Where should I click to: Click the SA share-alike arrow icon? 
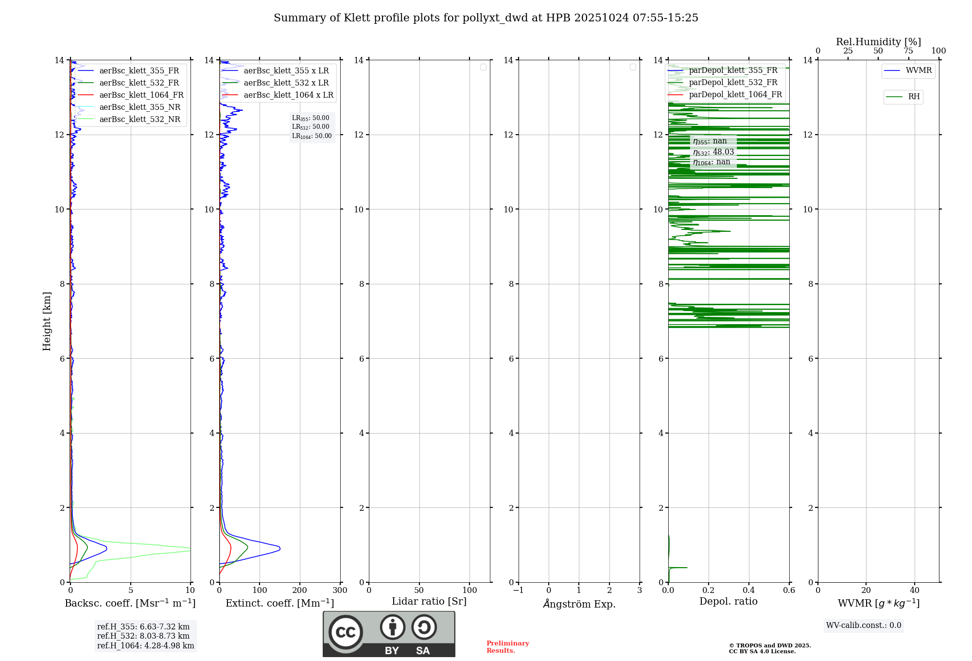[424, 627]
